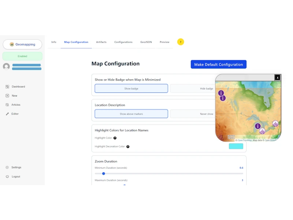Image resolution: width=293 pixels, height=220 pixels.
Task: Select the Show badge option
Action: pyautogui.click(x=131, y=88)
